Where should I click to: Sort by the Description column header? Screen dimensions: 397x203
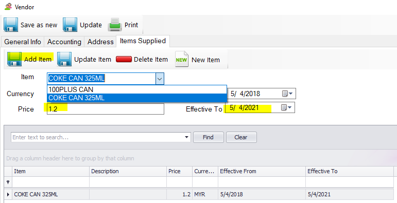click(128, 171)
